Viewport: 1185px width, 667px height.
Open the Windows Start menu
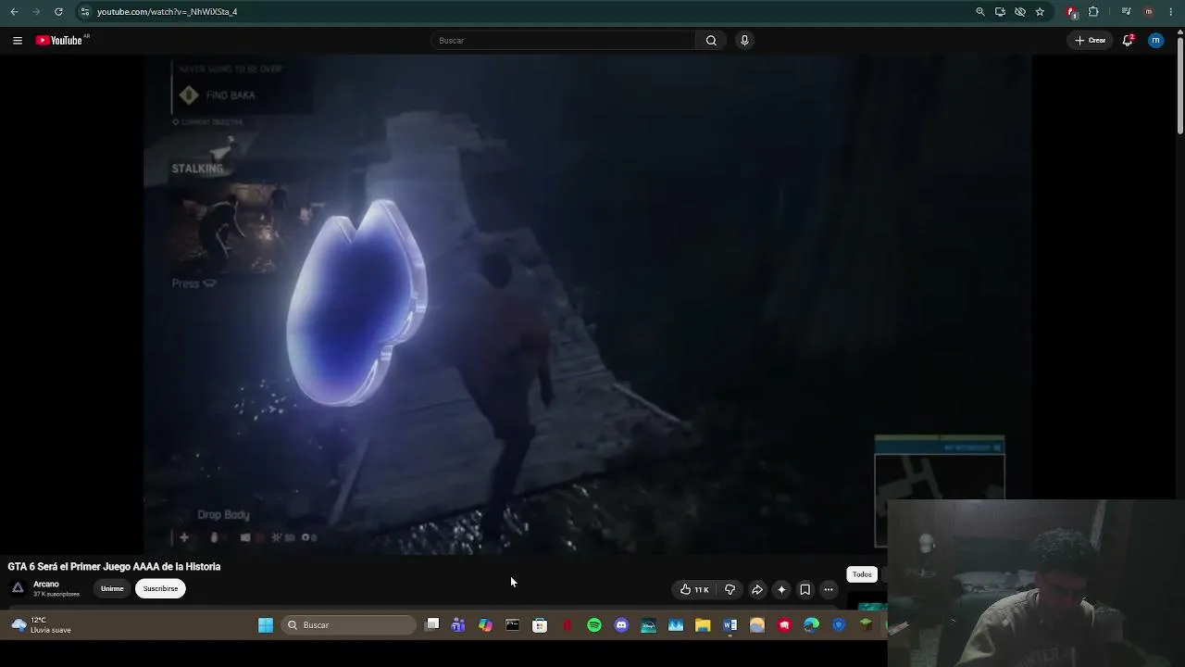(x=266, y=625)
